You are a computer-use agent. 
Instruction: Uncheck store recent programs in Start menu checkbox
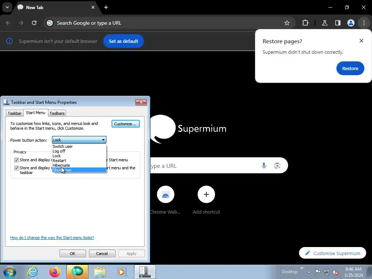pyautogui.click(x=16, y=160)
